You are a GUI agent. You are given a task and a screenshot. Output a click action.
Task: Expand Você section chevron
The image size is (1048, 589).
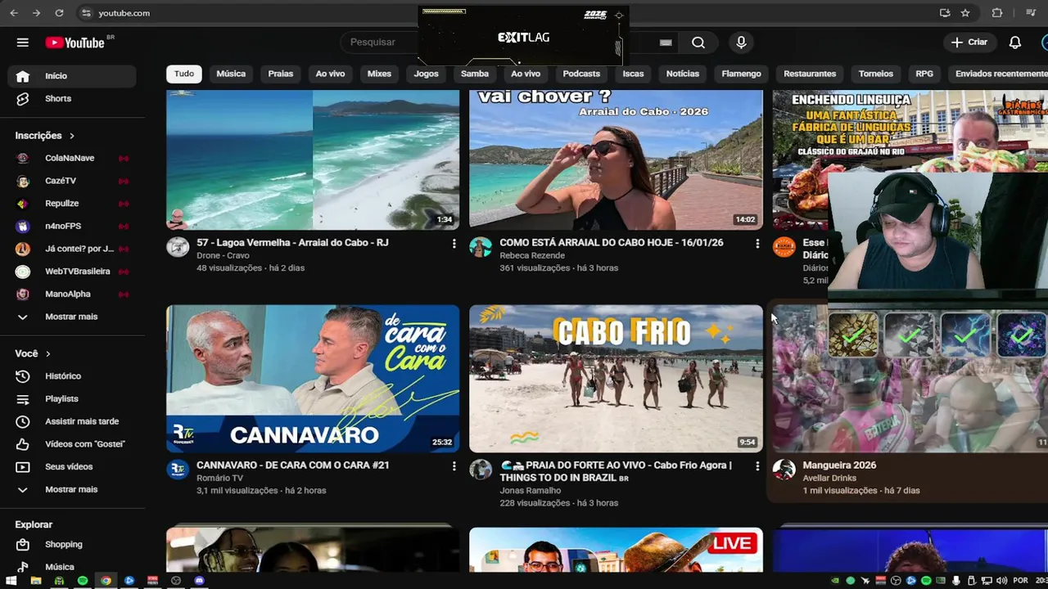tap(47, 354)
